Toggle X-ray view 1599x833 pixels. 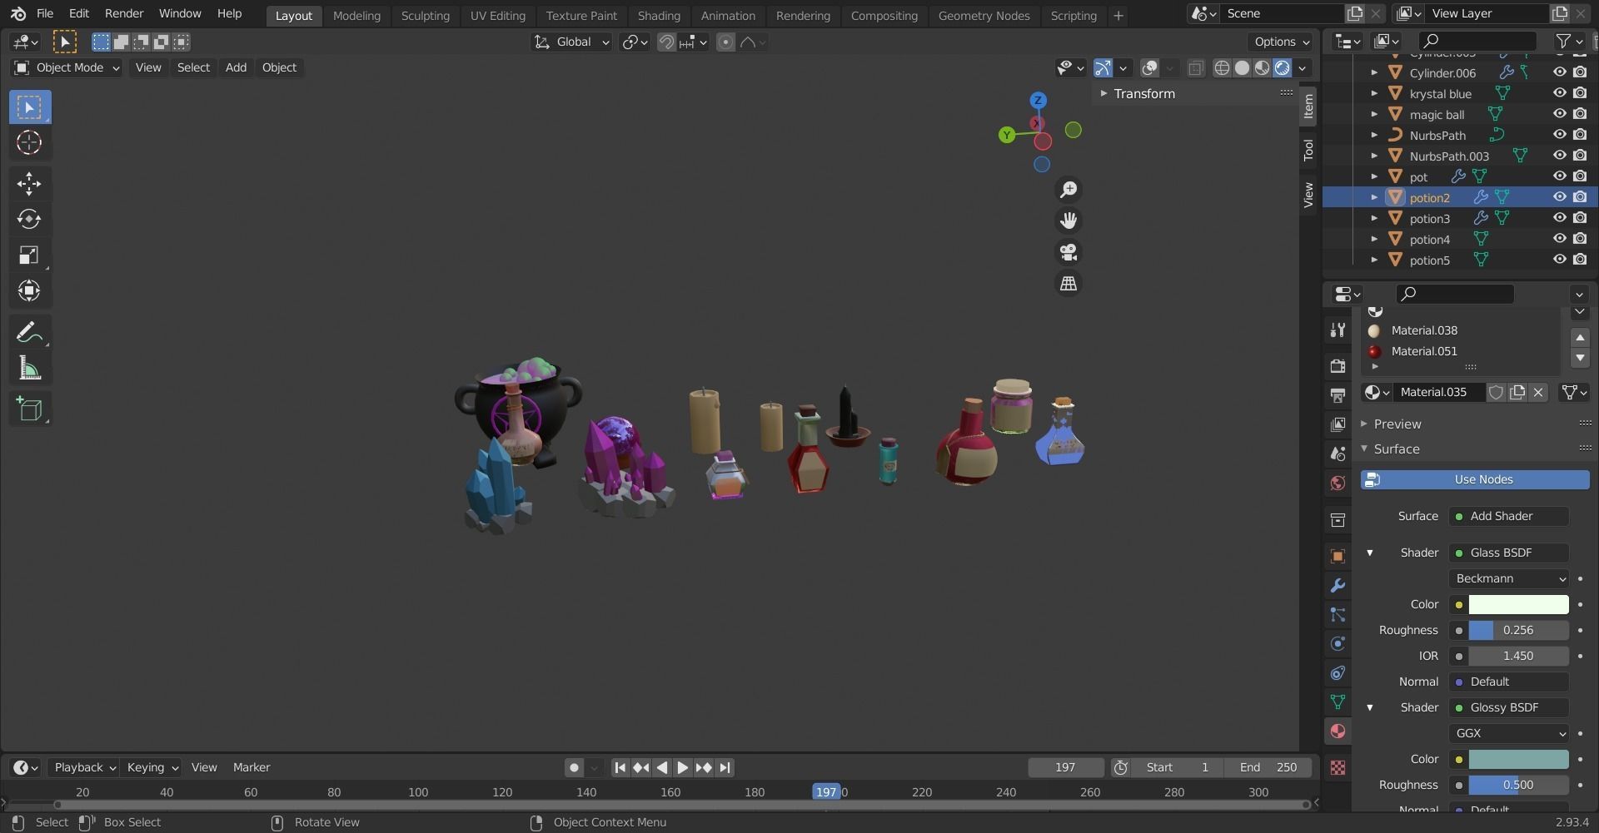click(1195, 68)
